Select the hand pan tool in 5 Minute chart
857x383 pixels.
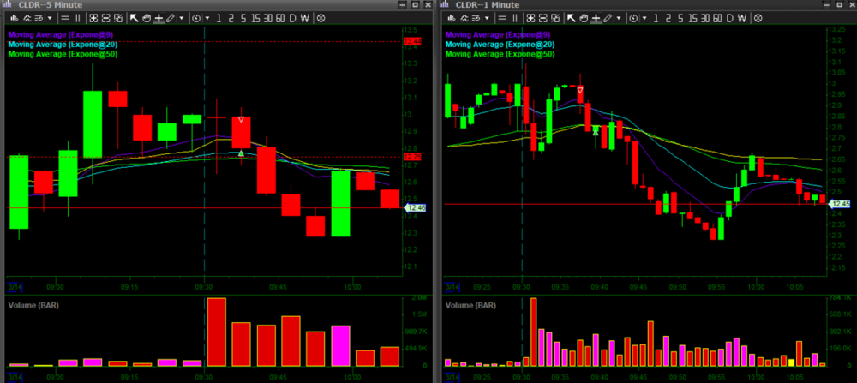pyautogui.click(x=146, y=17)
